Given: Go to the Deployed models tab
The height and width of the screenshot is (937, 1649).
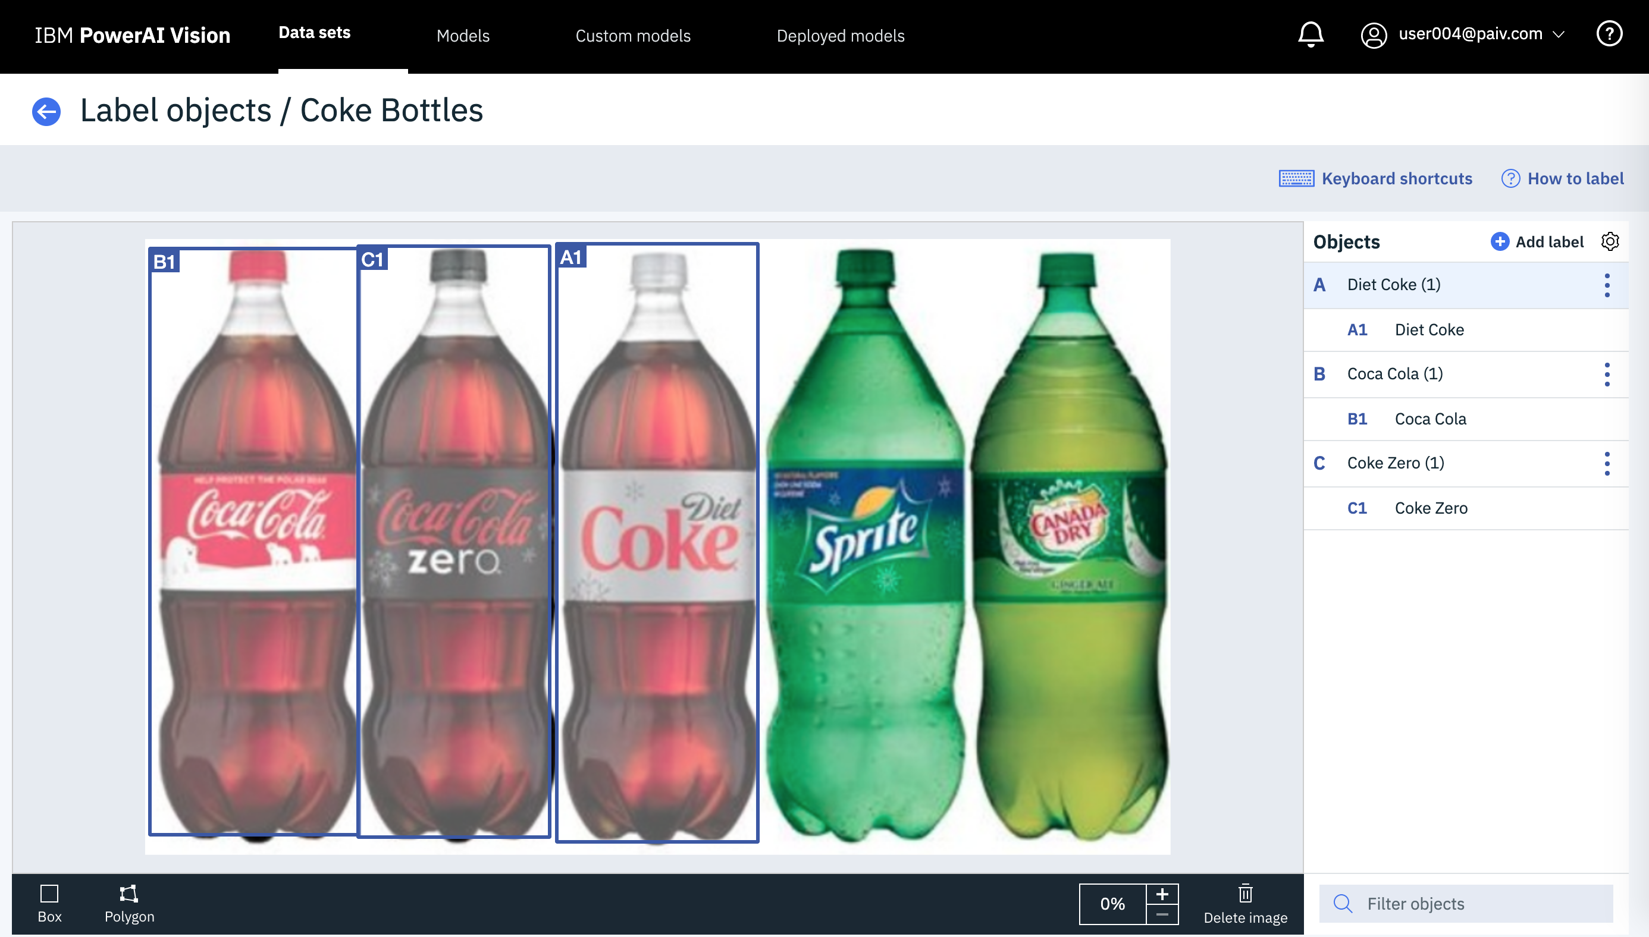Looking at the screenshot, I should coord(839,36).
